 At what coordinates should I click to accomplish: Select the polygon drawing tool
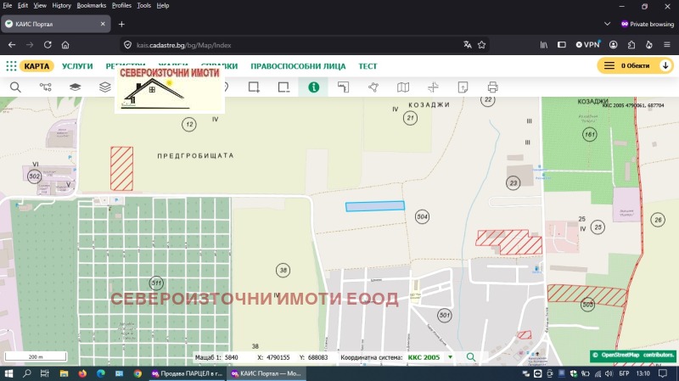click(x=373, y=87)
